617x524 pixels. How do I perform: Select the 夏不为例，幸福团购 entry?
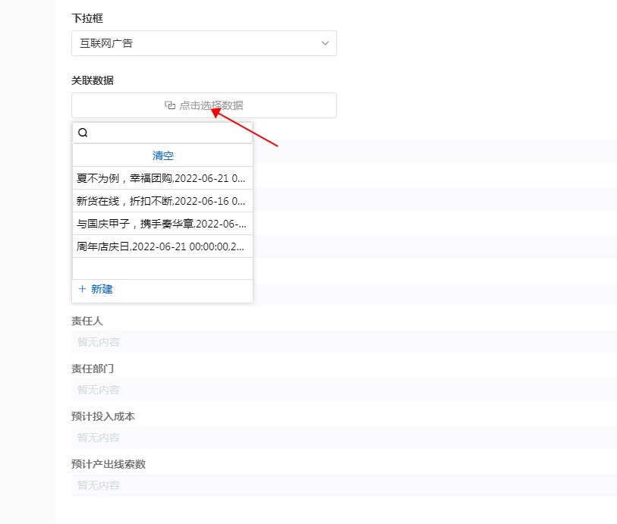point(162,178)
